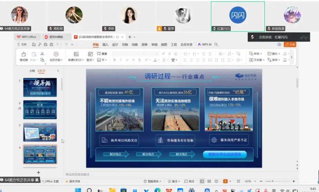319x192 pixels.
Task: Click the missing fonts (缺失字体) warning
Action: coord(73,181)
